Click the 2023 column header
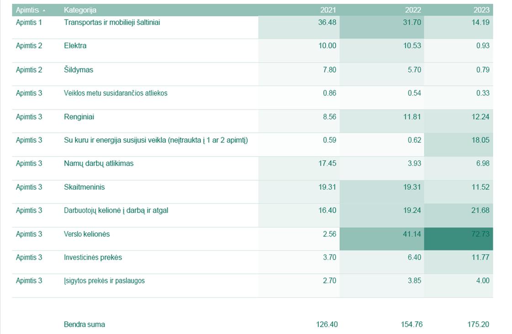Viewport: 512px width, 334px height. 481,10
